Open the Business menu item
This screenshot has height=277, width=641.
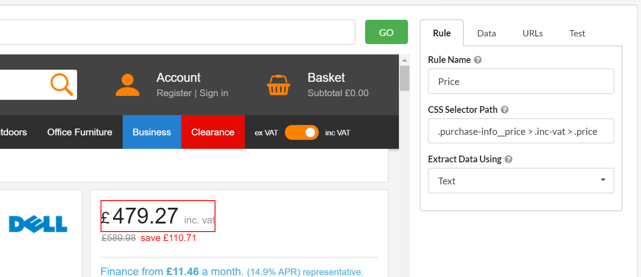[x=152, y=132]
